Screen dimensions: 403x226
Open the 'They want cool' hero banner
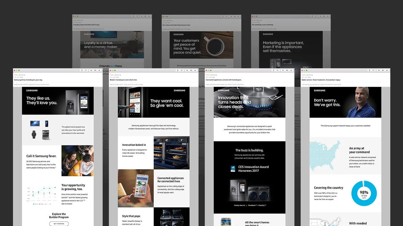point(154,102)
